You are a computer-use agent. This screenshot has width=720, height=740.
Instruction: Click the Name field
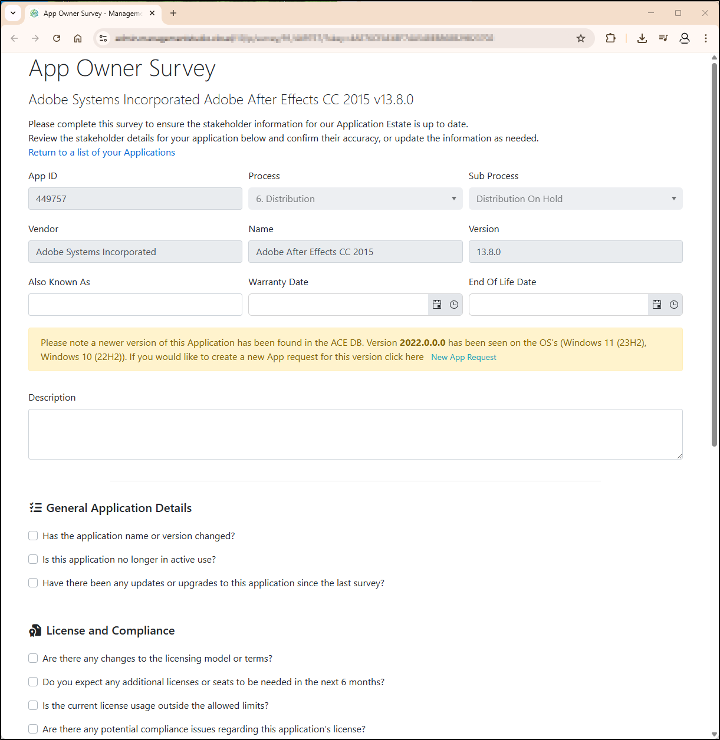click(356, 252)
